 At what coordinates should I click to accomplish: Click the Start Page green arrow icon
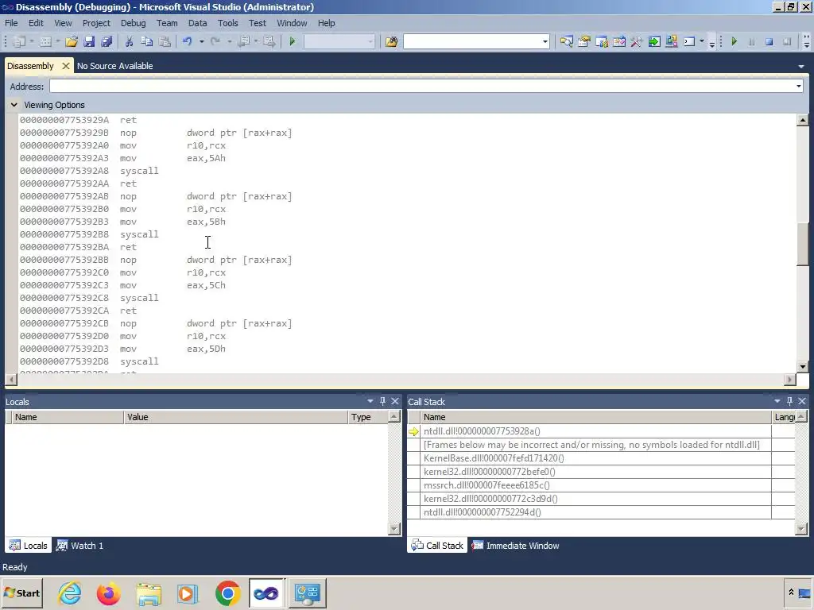(654, 41)
